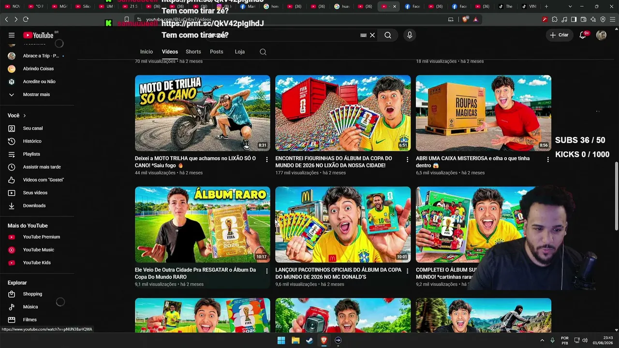Open video title 'Deixei a MOTO TRILHA'
The width and height of the screenshot is (619, 348).
point(195,162)
